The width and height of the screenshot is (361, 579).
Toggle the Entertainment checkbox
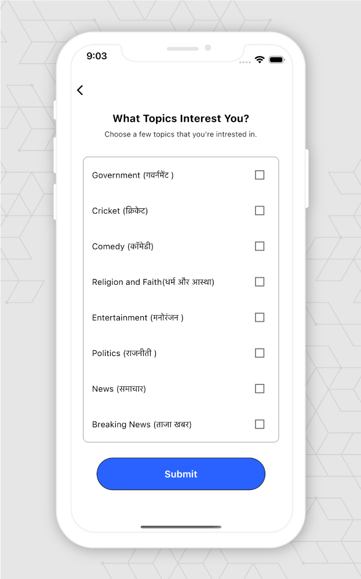click(x=260, y=317)
